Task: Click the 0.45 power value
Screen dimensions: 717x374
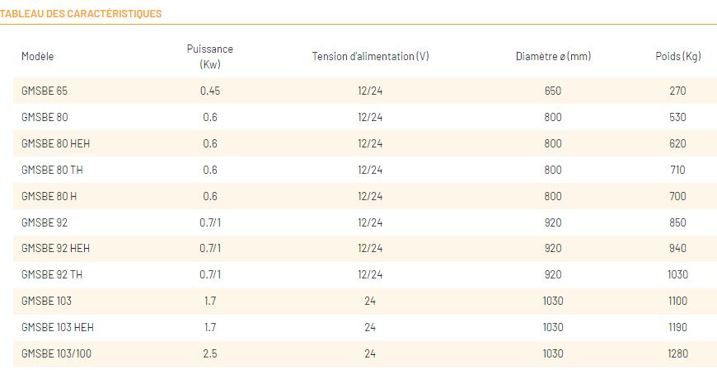Action: [x=210, y=91]
